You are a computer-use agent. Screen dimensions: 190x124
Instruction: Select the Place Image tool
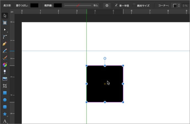5,79
